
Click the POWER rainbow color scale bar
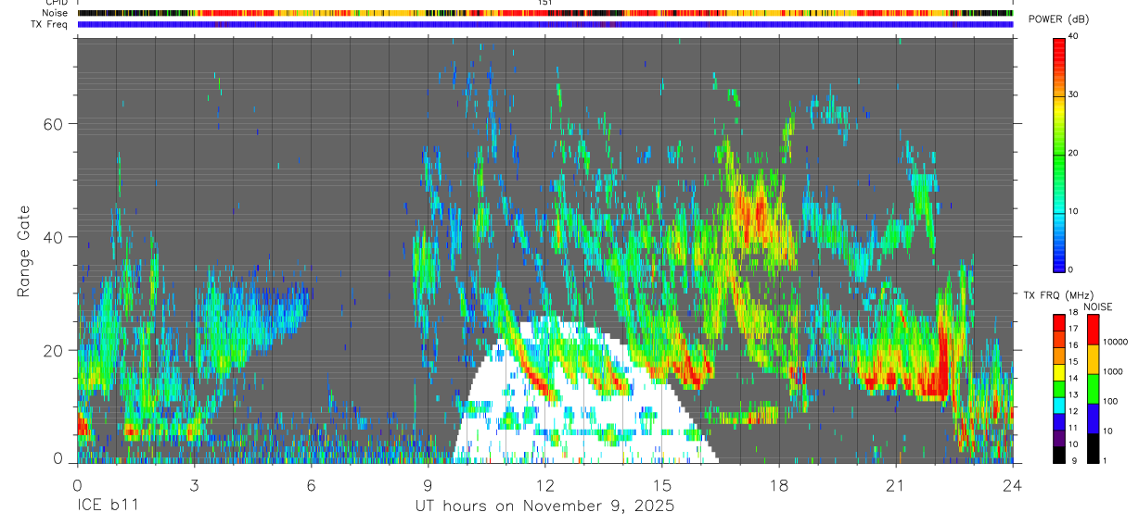click(1058, 154)
